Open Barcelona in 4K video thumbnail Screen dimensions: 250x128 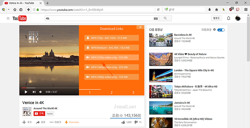click(161, 40)
